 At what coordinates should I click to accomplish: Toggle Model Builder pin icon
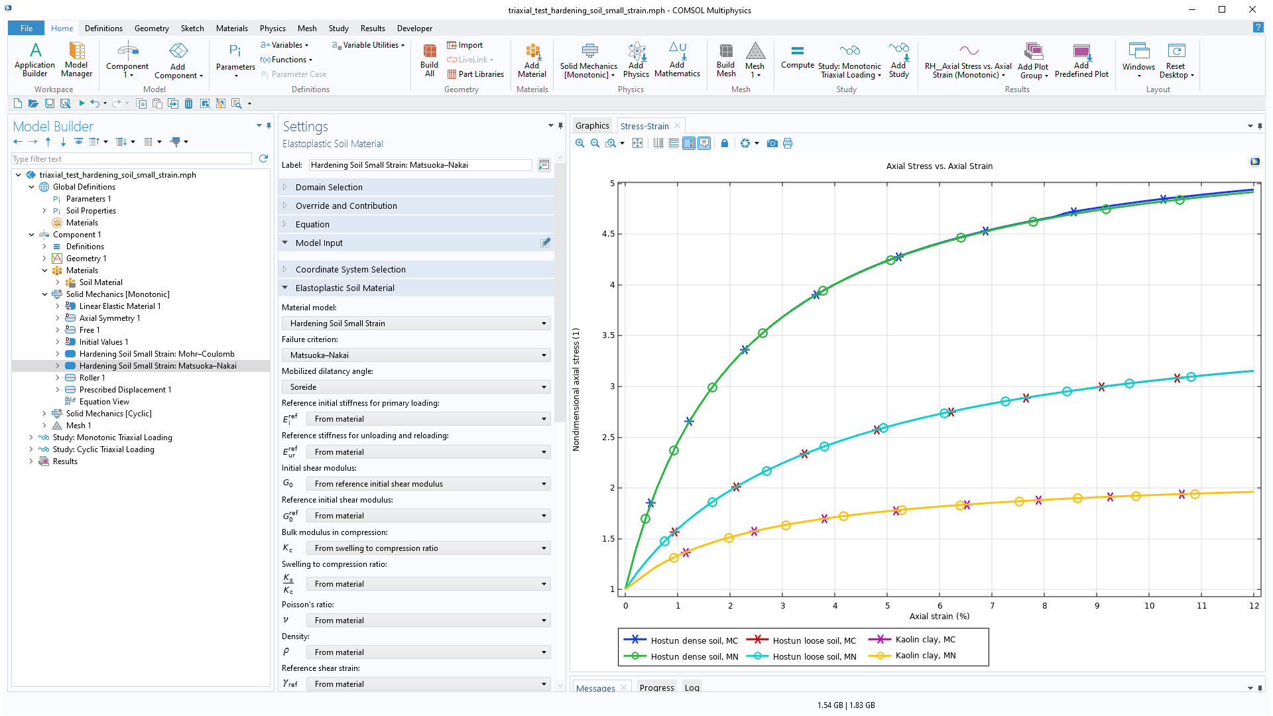pyautogui.click(x=269, y=125)
